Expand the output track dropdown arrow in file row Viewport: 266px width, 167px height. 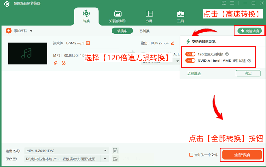pyautogui.click(x=177, y=61)
